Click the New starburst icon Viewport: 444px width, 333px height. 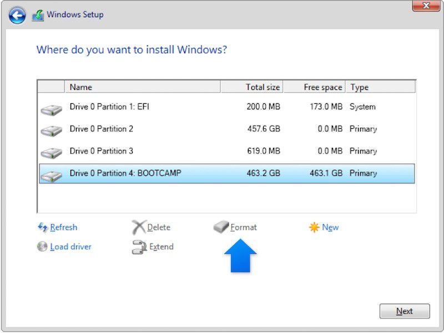tap(314, 227)
